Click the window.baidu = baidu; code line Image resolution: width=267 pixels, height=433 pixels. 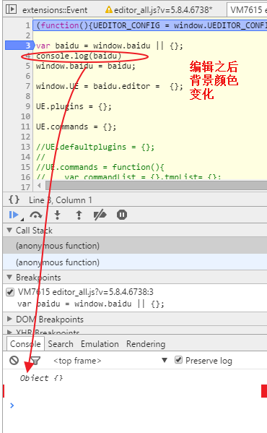(86, 66)
